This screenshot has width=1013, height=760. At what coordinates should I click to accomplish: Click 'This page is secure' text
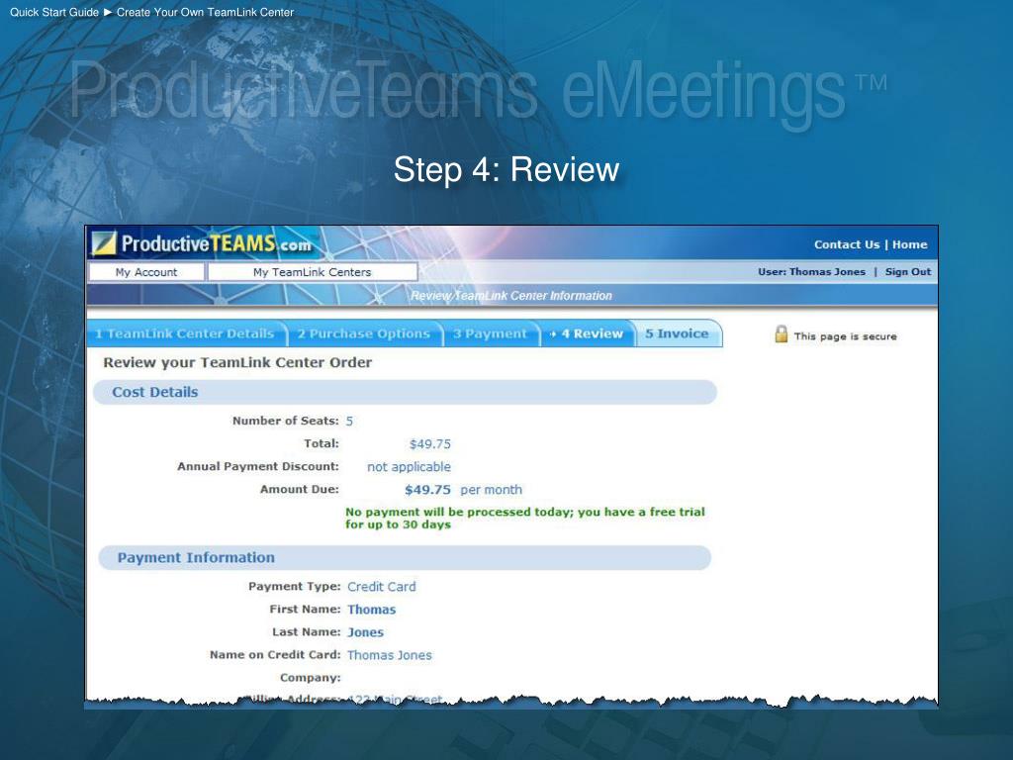(845, 336)
